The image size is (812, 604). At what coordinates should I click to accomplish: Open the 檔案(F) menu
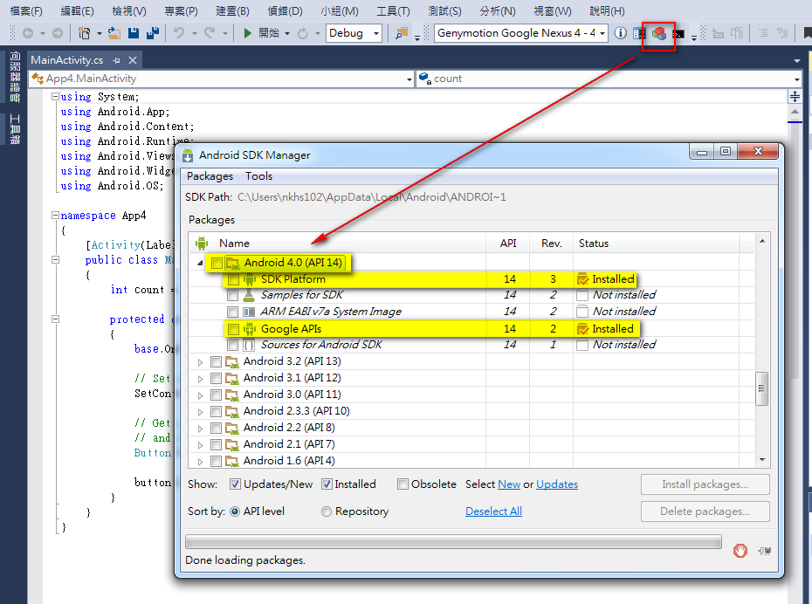(26, 10)
